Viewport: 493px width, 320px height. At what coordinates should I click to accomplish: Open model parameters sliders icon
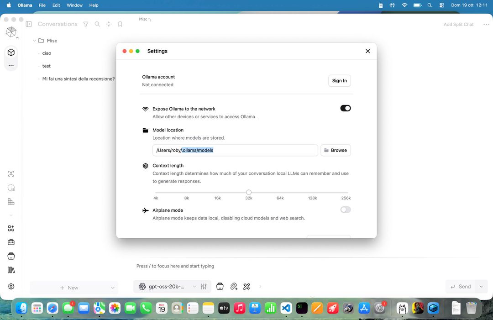[204, 287]
